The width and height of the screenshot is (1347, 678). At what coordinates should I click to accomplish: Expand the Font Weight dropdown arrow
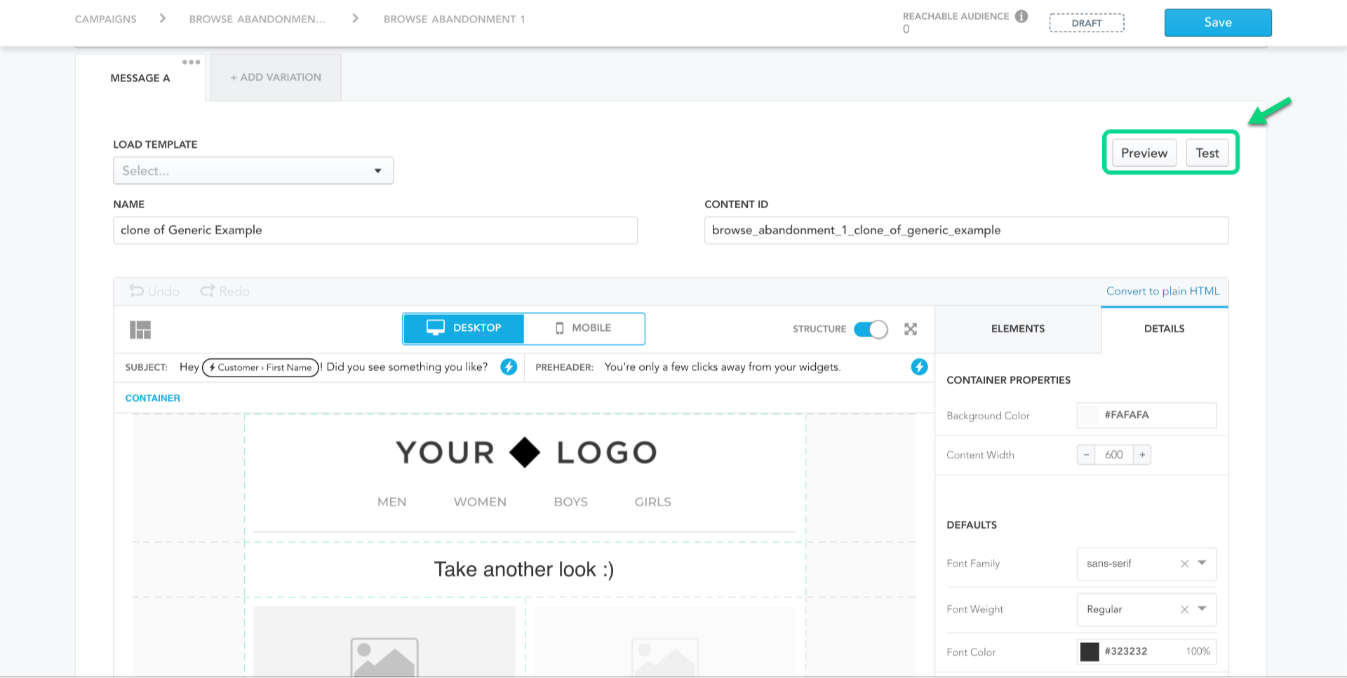[x=1202, y=609]
